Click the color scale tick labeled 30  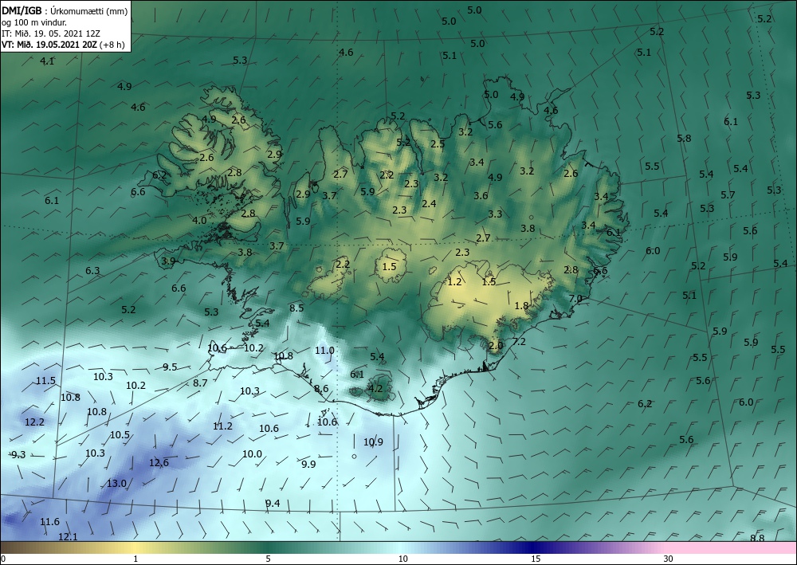669,559
